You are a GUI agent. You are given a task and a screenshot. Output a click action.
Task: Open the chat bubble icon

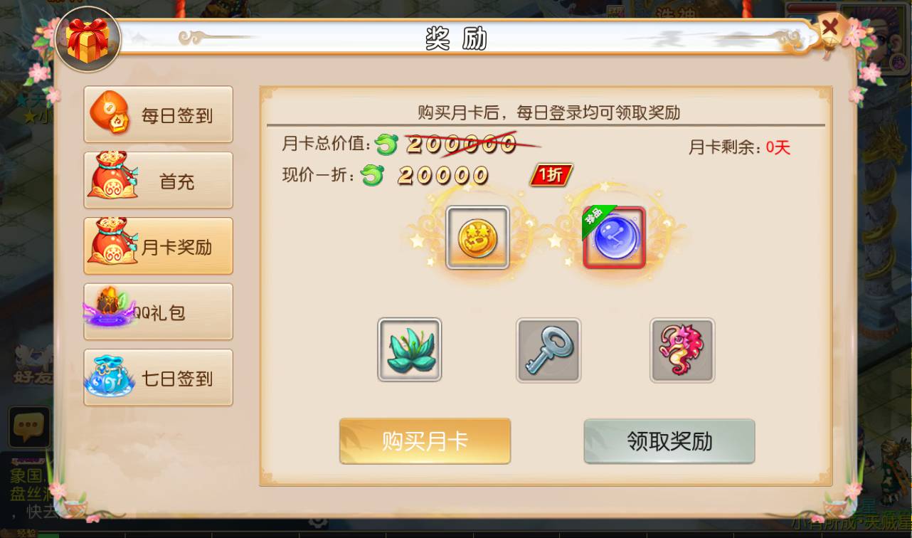coord(29,426)
